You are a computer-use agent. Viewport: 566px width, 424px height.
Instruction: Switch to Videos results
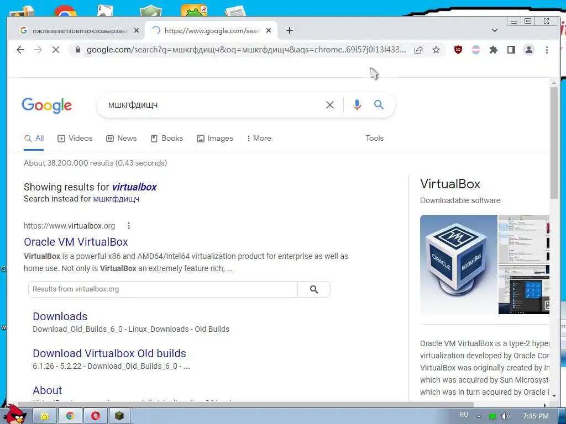[x=75, y=139]
